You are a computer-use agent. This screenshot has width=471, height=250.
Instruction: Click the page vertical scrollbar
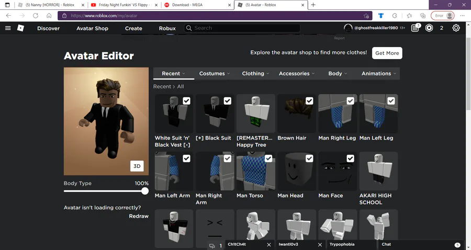pyautogui.click(x=468, y=74)
